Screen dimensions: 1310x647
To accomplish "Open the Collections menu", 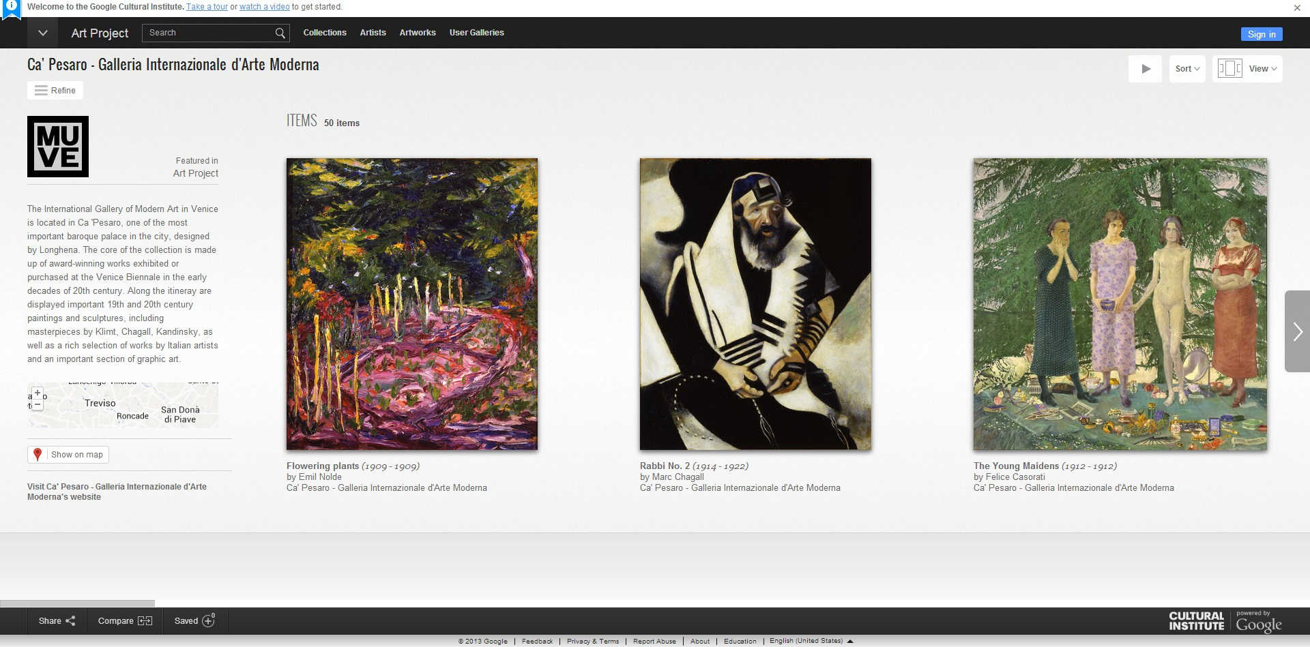I will [x=325, y=33].
